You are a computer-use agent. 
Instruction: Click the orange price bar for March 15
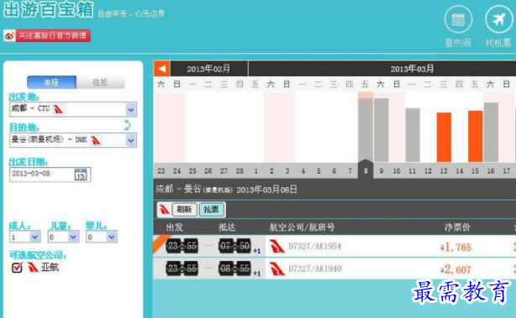click(475, 136)
